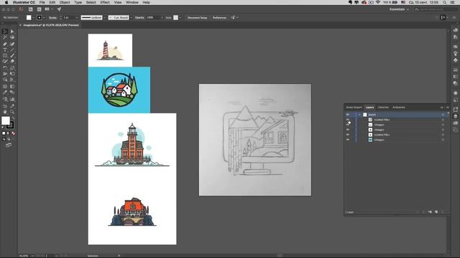Open the Effect menu
The width and height of the screenshot is (460, 258).
[105, 2]
